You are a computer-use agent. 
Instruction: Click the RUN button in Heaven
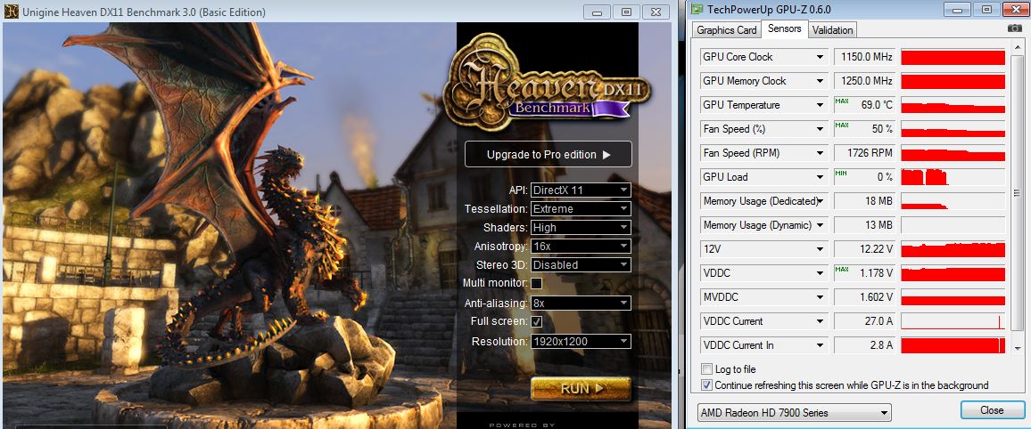(581, 388)
